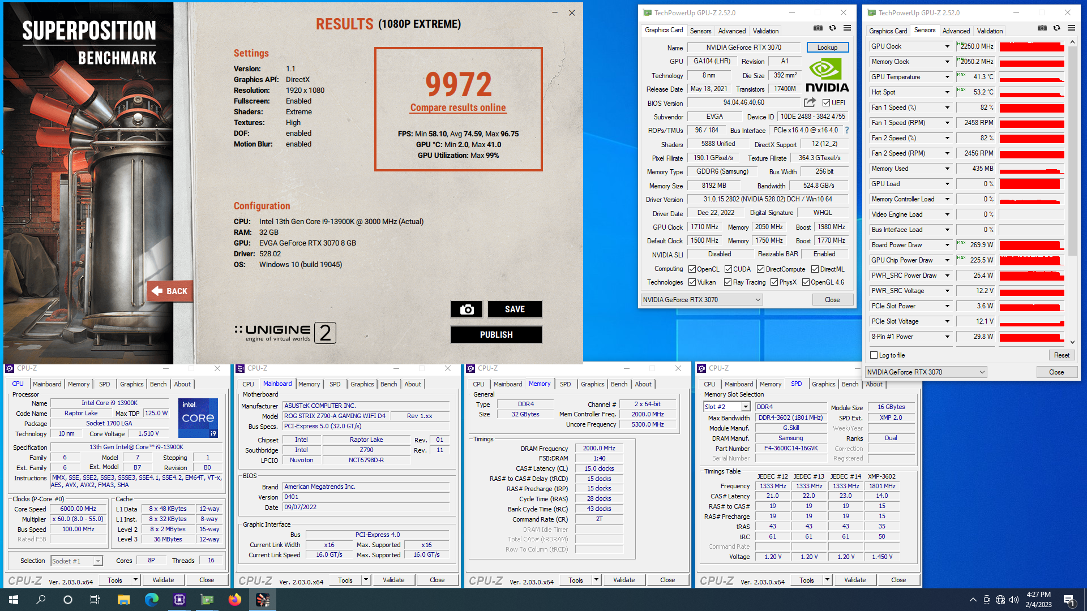Switch to the Bench tab in CPU-Z CPU window

pyautogui.click(x=158, y=384)
